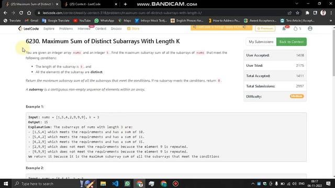Image resolution: width=335 pixels, height=188 pixels.
Task: Close the Maximum Sum of Distinct tab
Action: click(57, 4)
